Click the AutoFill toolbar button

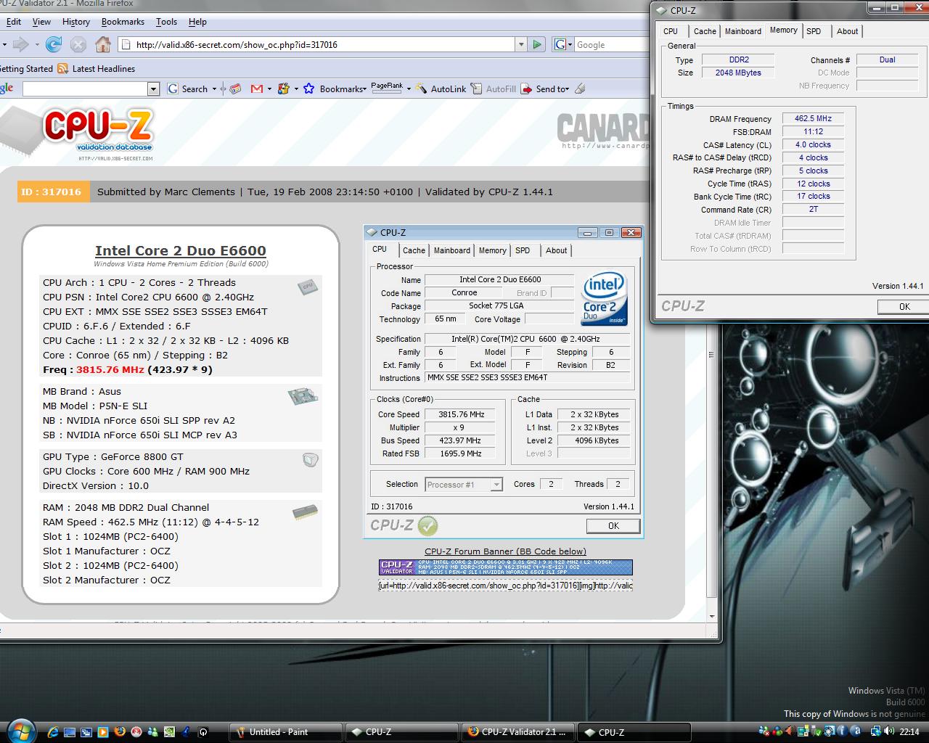(x=494, y=89)
